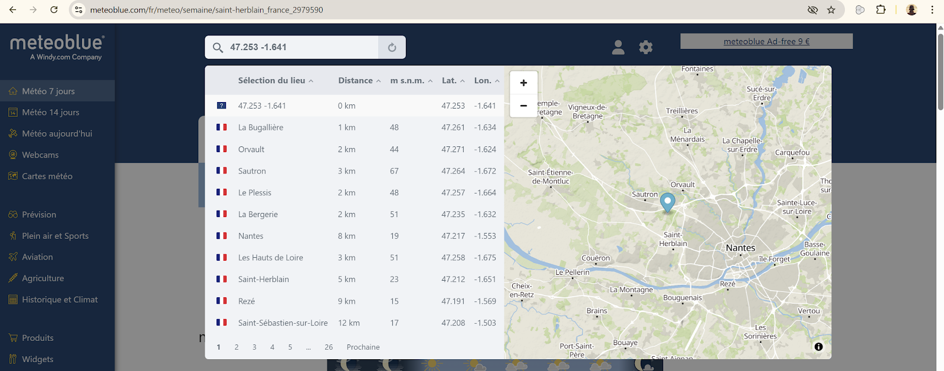The width and height of the screenshot is (944, 371).
Task: Open the Chrome three-dot menu
Action: pos(932,10)
